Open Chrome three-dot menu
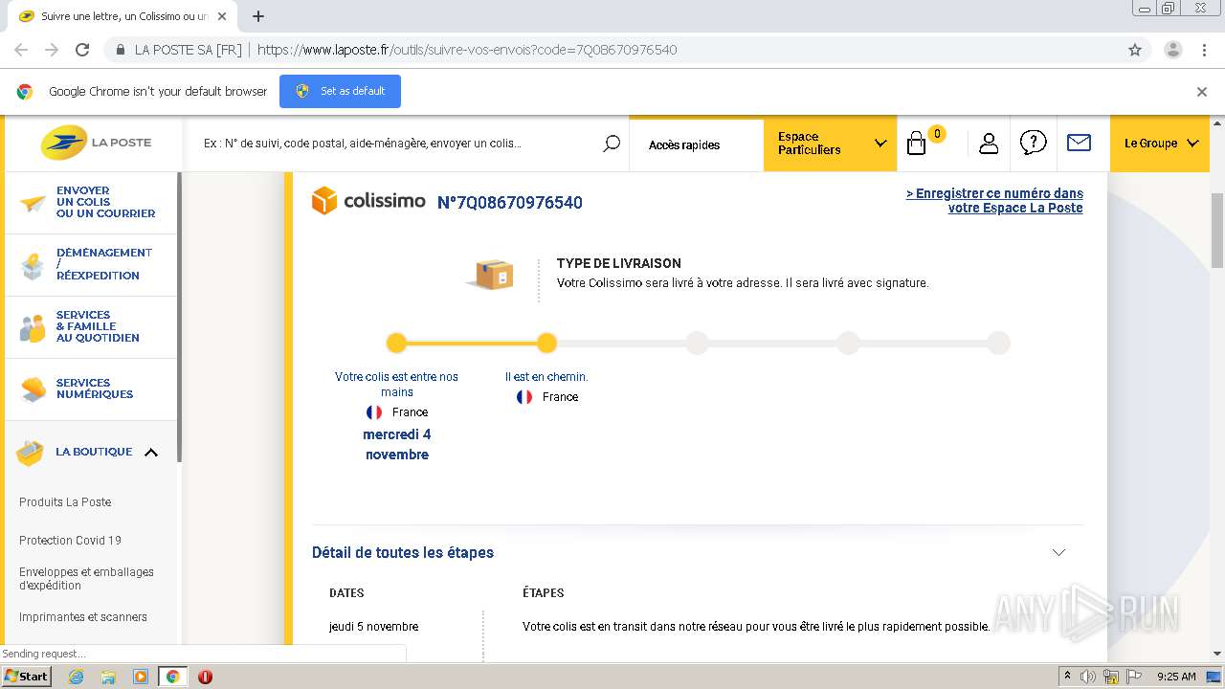Viewport: 1225px width, 689px height. [1204, 50]
